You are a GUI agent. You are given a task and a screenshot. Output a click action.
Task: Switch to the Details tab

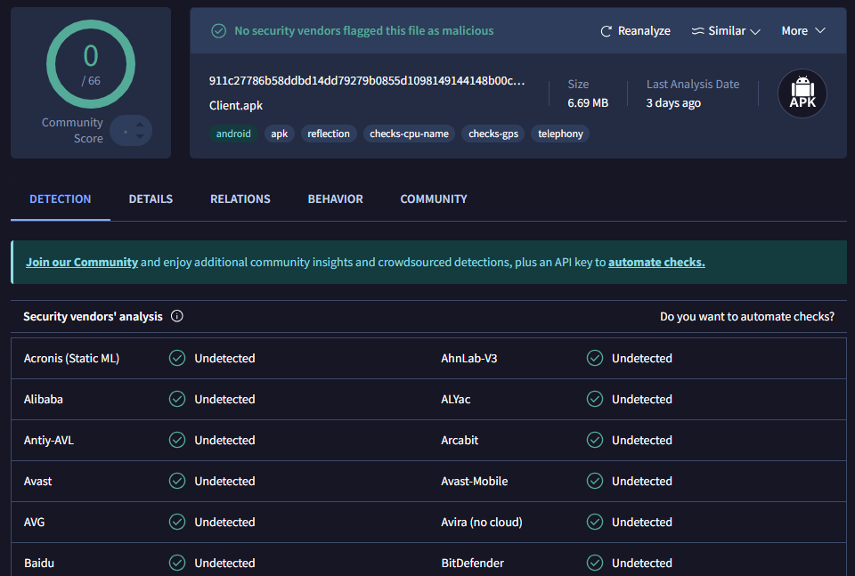pos(151,199)
